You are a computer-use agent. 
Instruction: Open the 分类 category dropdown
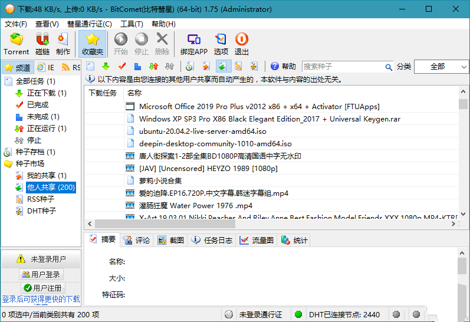click(x=441, y=67)
